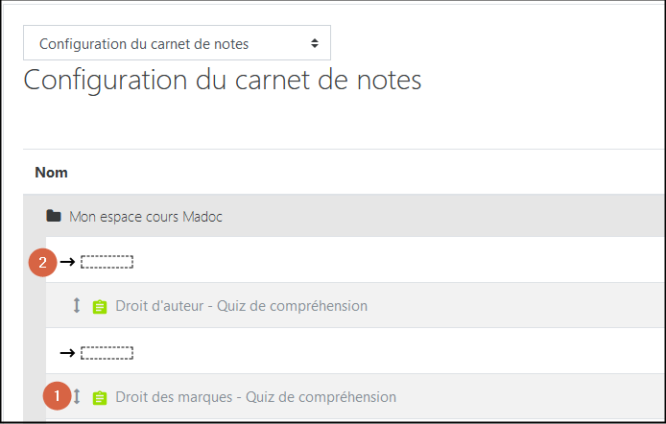Image resolution: width=666 pixels, height=424 pixels.
Task: Click the orange number 2 marker
Action: tap(42, 262)
